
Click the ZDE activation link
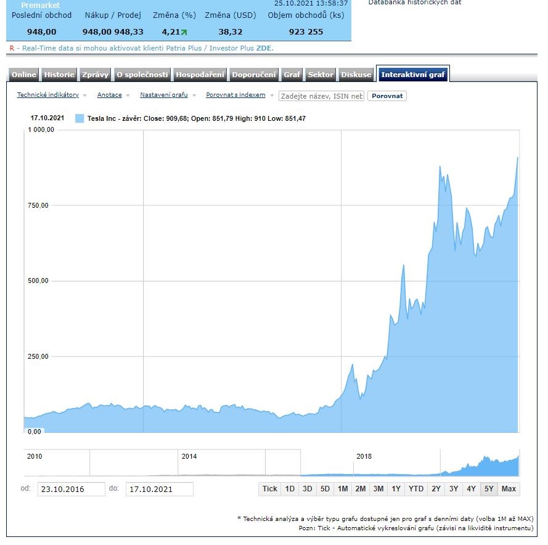pyautogui.click(x=264, y=48)
